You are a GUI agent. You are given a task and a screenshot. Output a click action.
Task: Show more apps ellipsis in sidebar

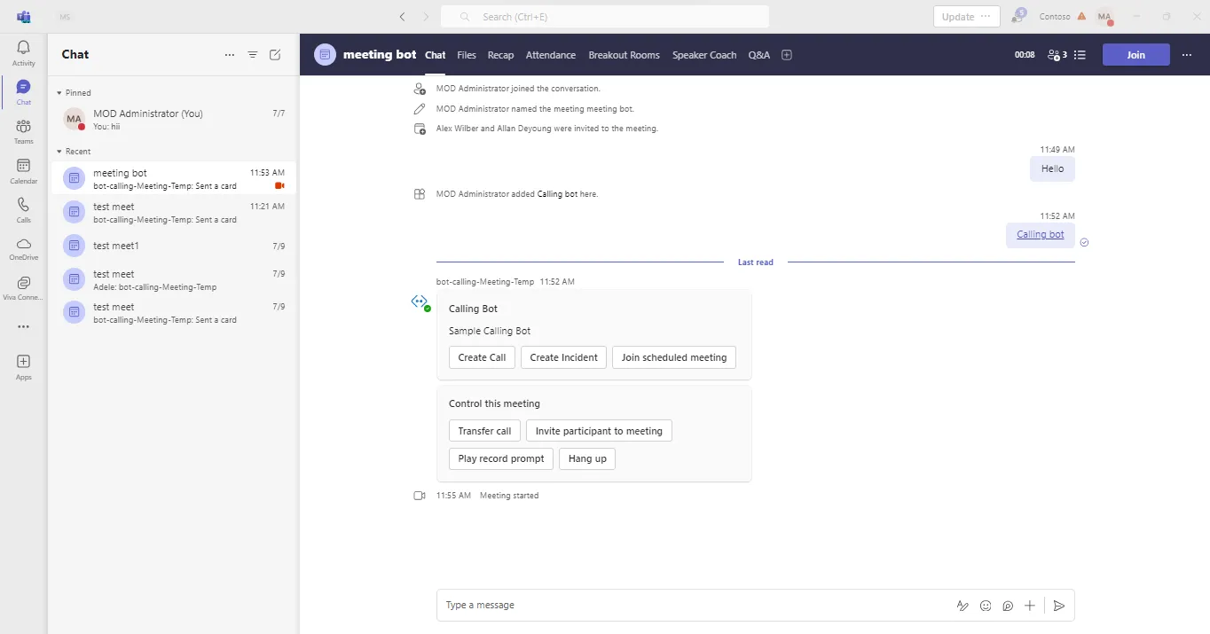24,326
